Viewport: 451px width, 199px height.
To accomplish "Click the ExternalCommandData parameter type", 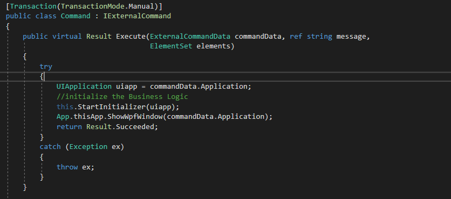I will click(x=190, y=37).
